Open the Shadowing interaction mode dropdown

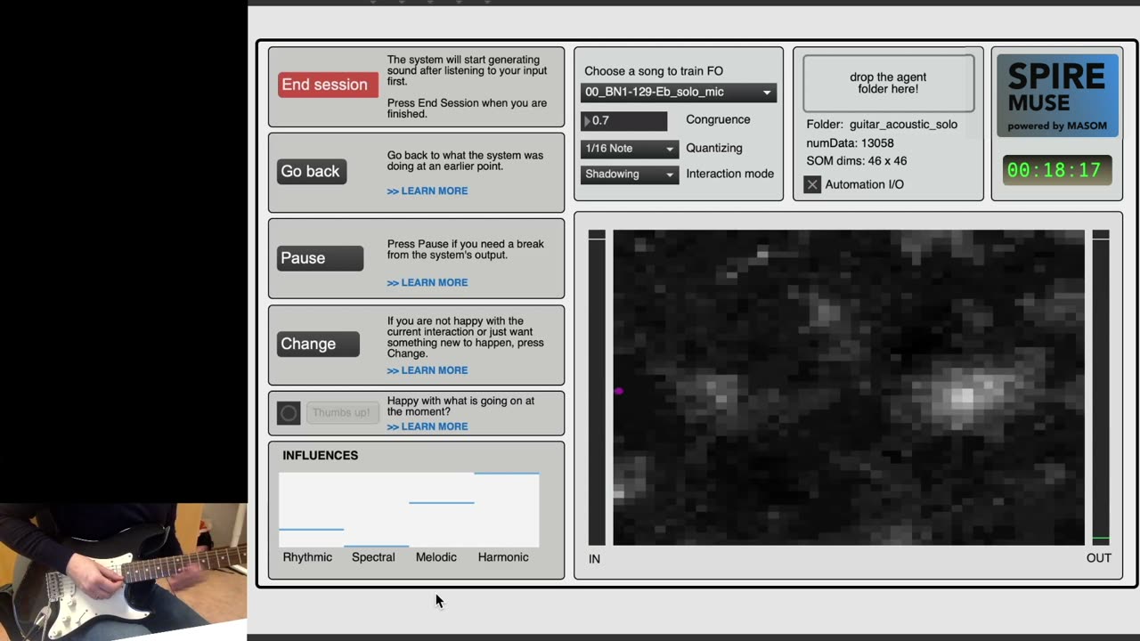[x=630, y=174]
